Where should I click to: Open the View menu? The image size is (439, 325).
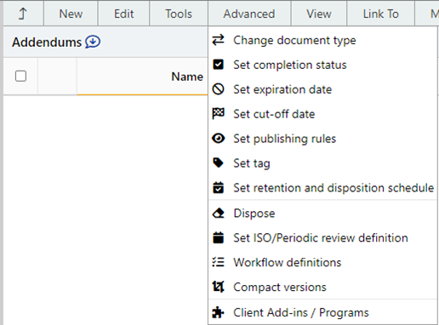[x=319, y=14]
